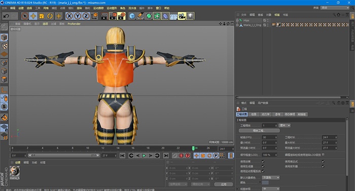Activate the Move tool
This screenshot has height=191, width=355.
point(33,16)
